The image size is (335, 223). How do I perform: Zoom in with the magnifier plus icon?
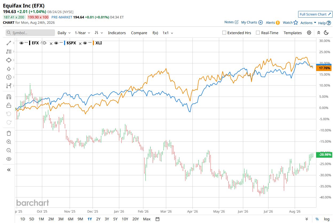tap(9, 142)
